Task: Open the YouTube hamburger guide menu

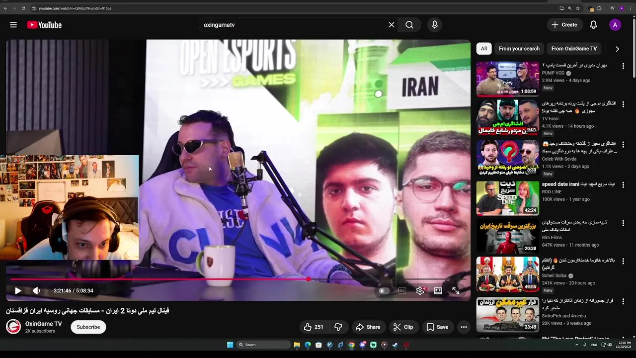Action: tap(13, 25)
